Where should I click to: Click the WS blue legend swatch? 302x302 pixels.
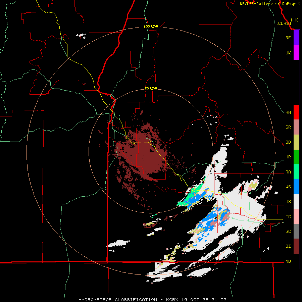(x=296, y=187)
